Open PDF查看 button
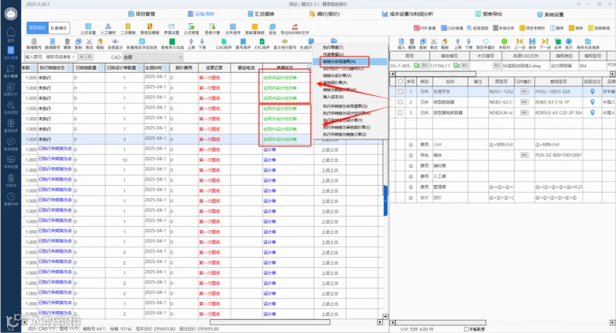The image size is (616, 333). point(424,28)
